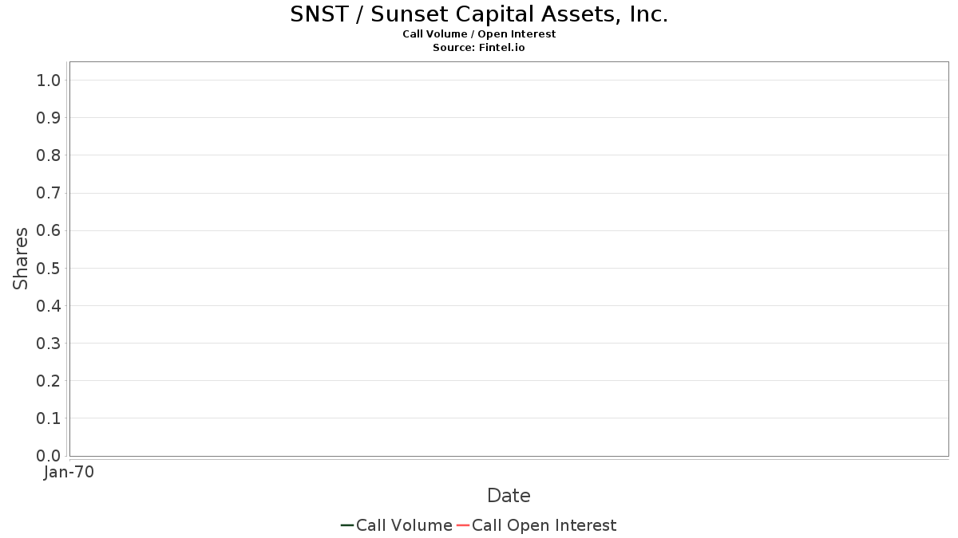This screenshot has height=538, width=958.
Task: Click the chart title SNST / Sunset Capital Assets
Action: 479,14
